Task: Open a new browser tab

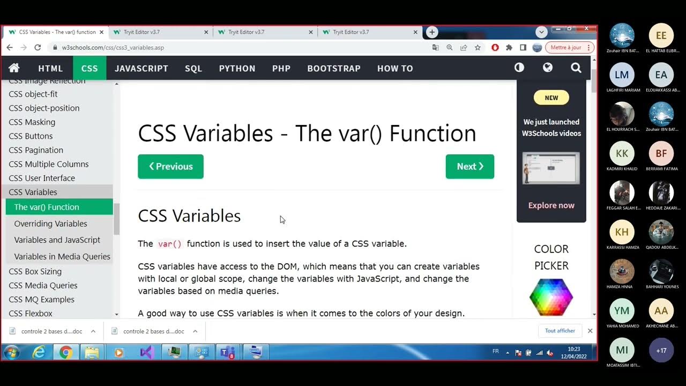Action: click(432, 32)
